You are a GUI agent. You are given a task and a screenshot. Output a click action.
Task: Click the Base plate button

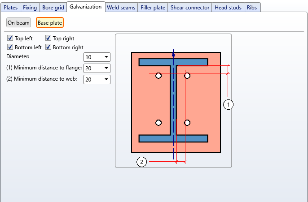pos(50,22)
